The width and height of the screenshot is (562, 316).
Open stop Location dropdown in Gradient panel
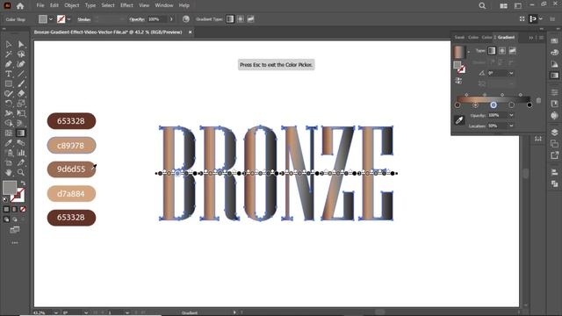coord(511,126)
